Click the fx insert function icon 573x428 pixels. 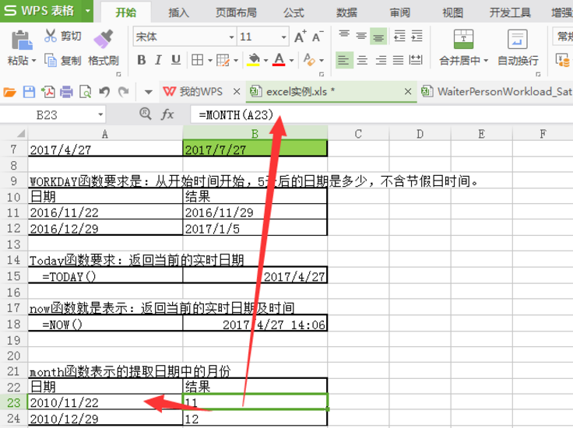click(x=167, y=114)
